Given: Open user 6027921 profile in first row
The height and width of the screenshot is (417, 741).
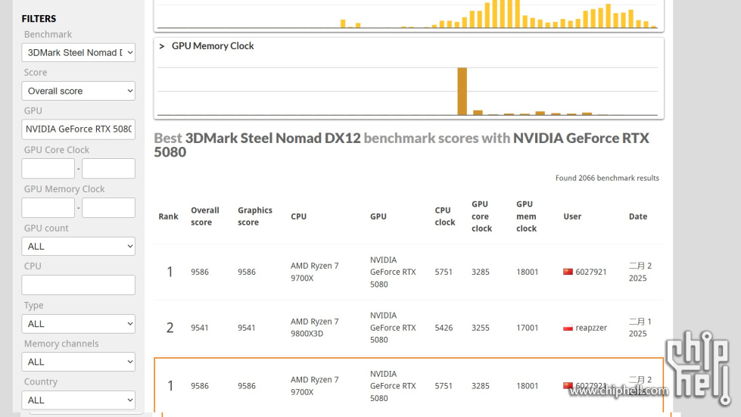Looking at the screenshot, I should click(590, 272).
